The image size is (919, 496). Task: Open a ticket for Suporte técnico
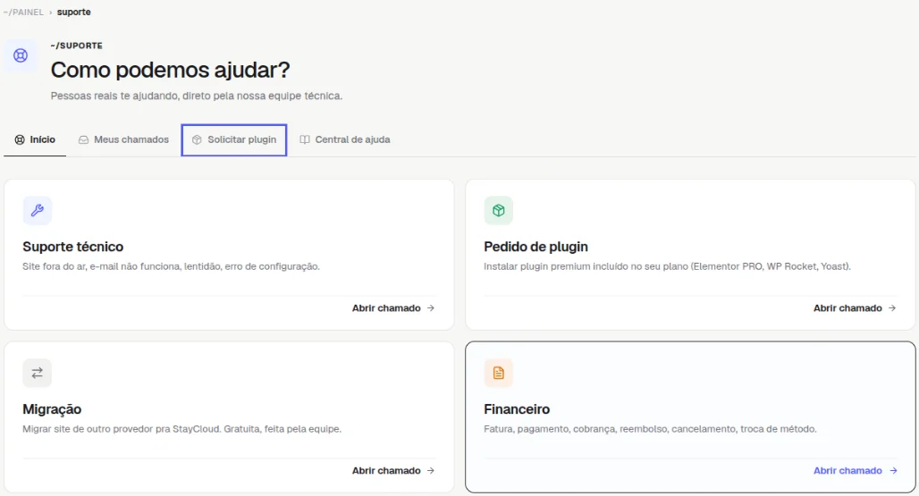coord(393,308)
